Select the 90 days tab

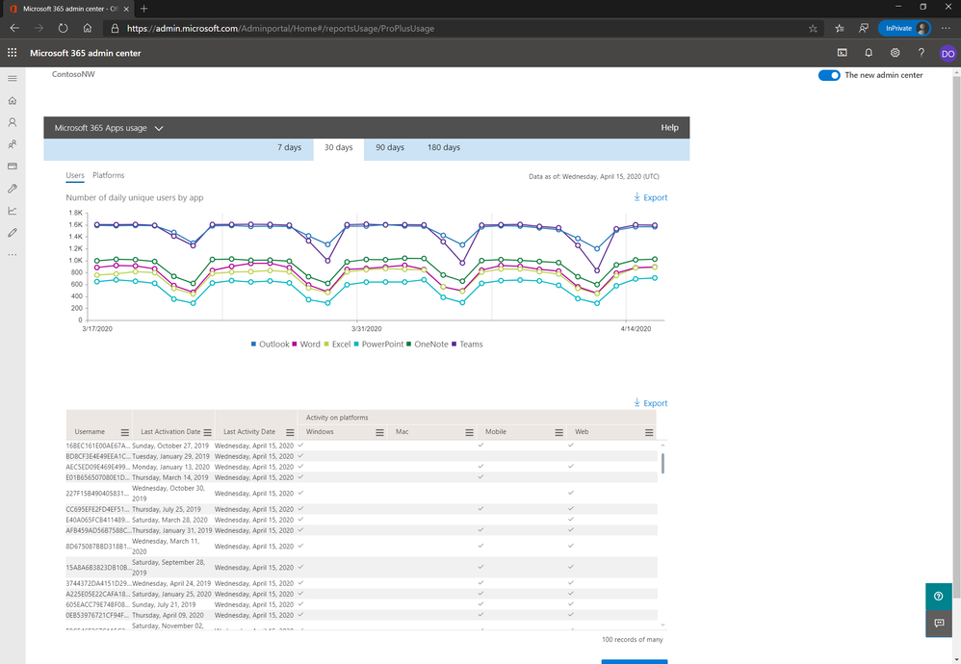point(390,147)
